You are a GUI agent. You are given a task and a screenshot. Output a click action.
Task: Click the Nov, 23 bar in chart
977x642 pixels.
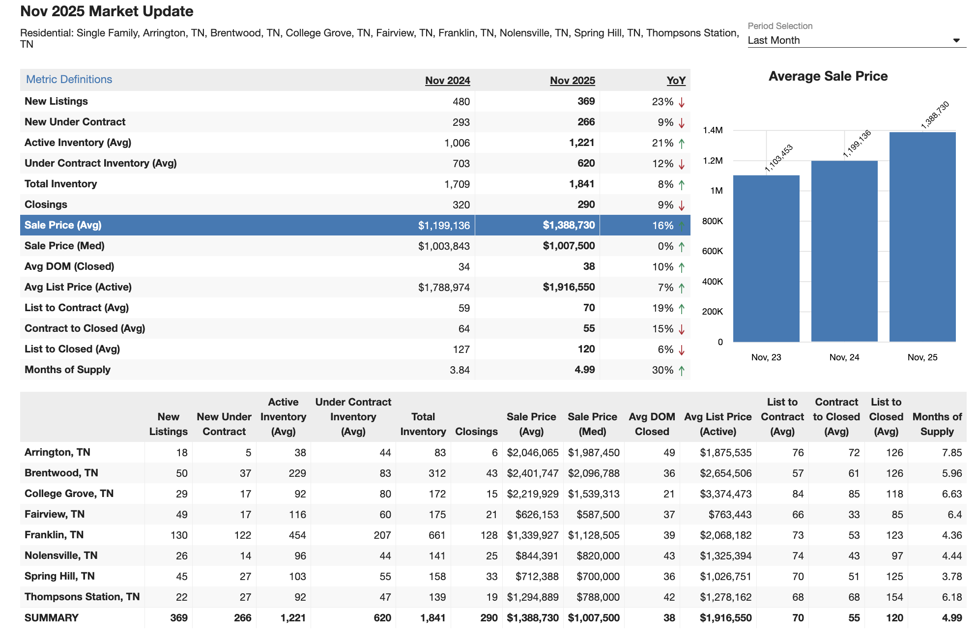[766, 258]
